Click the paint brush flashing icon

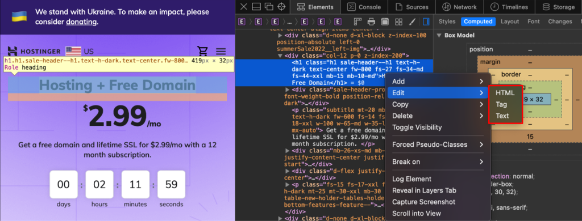click(x=413, y=22)
